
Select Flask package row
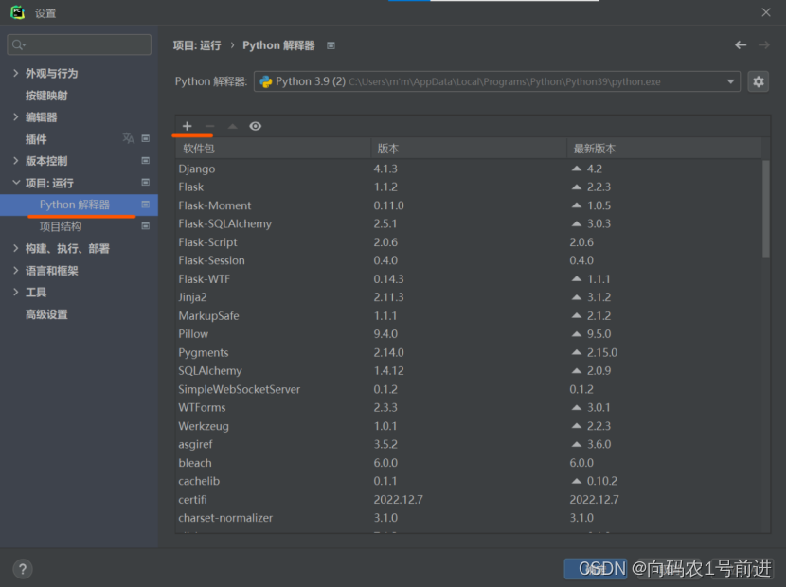[x=469, y=187]
